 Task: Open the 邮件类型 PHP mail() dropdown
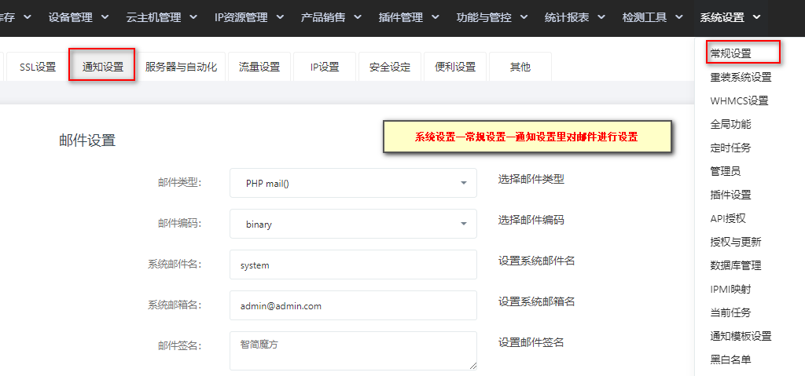pyautogui.click(x=353, y=183)
